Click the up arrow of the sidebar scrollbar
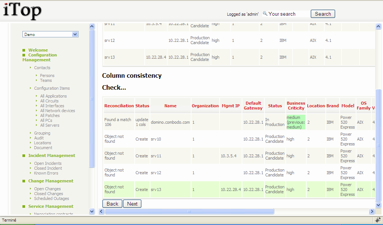This screenshot has height=225, width=383. click(x=92, y=27)
